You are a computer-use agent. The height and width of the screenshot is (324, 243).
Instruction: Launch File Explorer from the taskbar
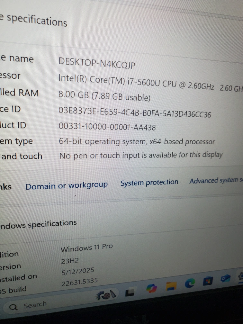click(171, 286)
